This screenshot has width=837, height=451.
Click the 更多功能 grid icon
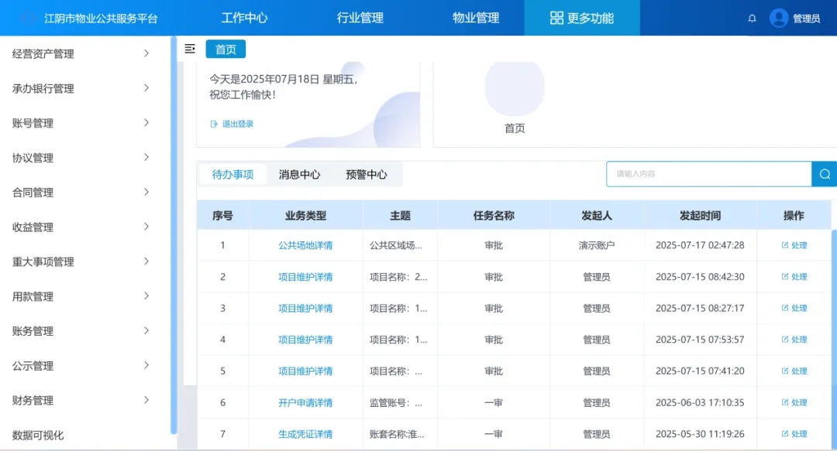point(556,18)
